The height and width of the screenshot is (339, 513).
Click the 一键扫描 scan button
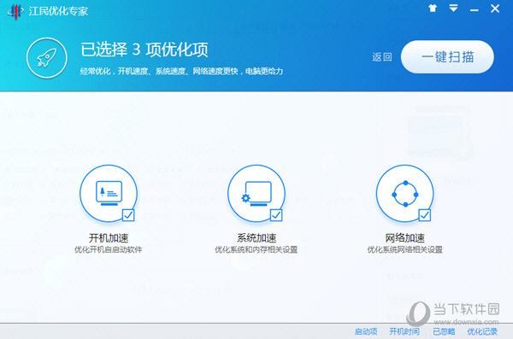point(447,57)
